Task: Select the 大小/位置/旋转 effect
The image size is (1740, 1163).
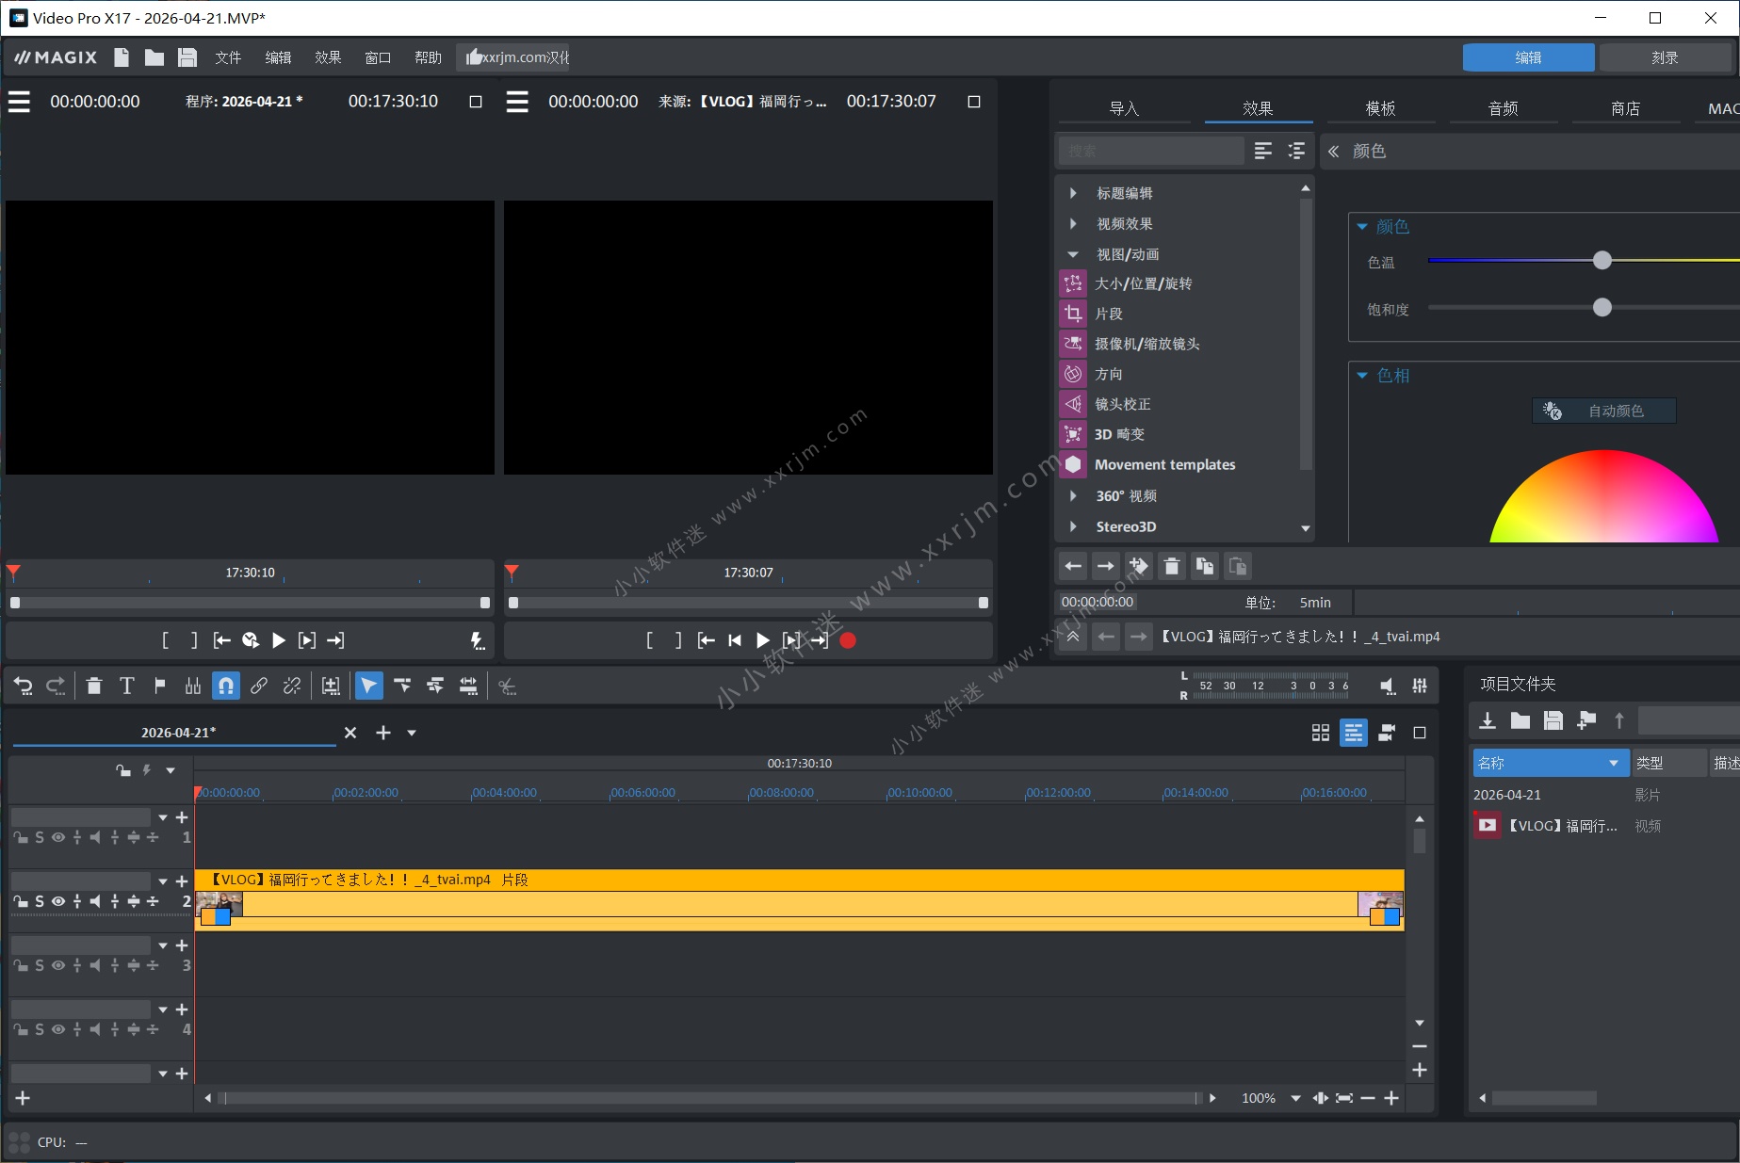Action: pos(1143,283)
